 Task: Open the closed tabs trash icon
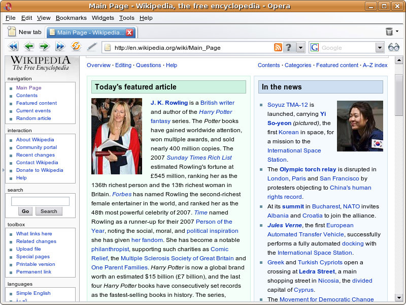coord(389,32)
